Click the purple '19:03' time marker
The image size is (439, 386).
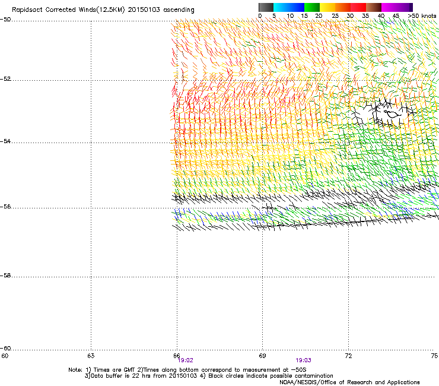303,360
